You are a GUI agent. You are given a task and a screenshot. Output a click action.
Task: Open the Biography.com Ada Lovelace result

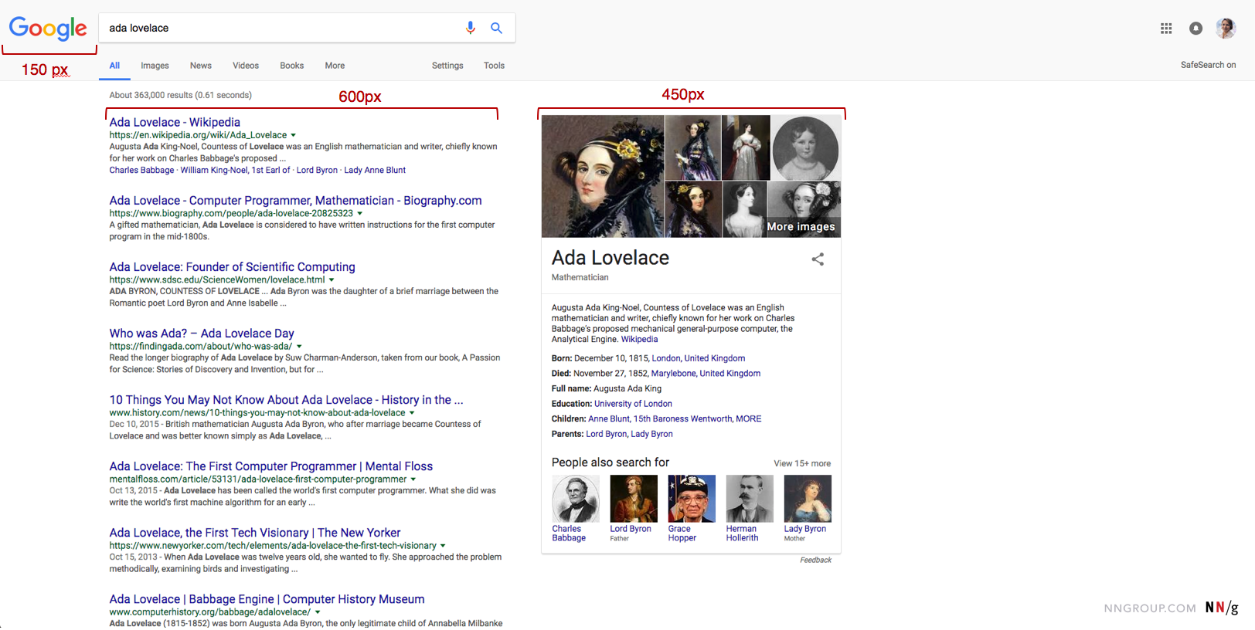(x=295, y=201)
